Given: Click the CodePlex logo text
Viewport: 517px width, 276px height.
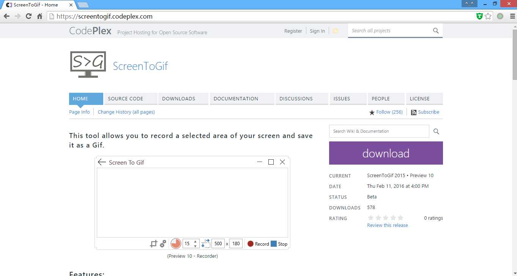Looking at the screenshot, I should click(x=90, y=31).
